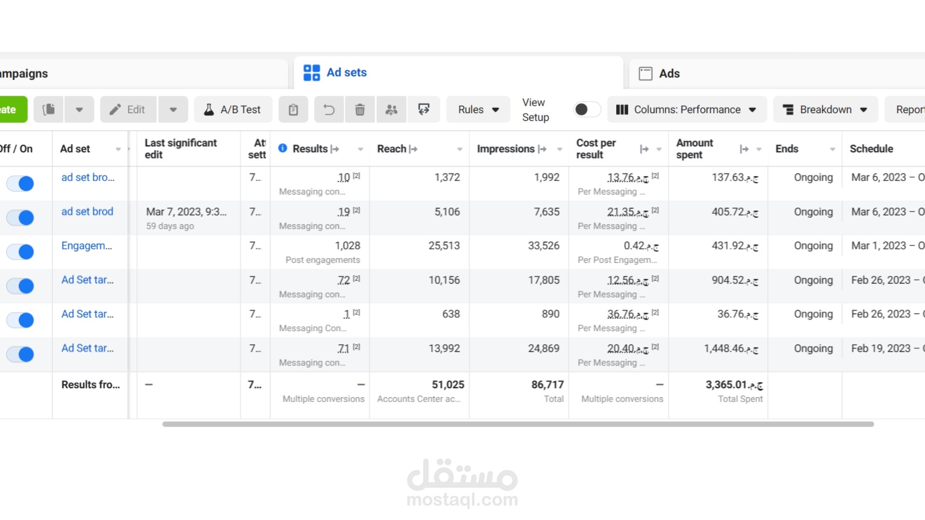Open the Breakdown dropdown
Screen dimensions: 925x520
[825, 110]
